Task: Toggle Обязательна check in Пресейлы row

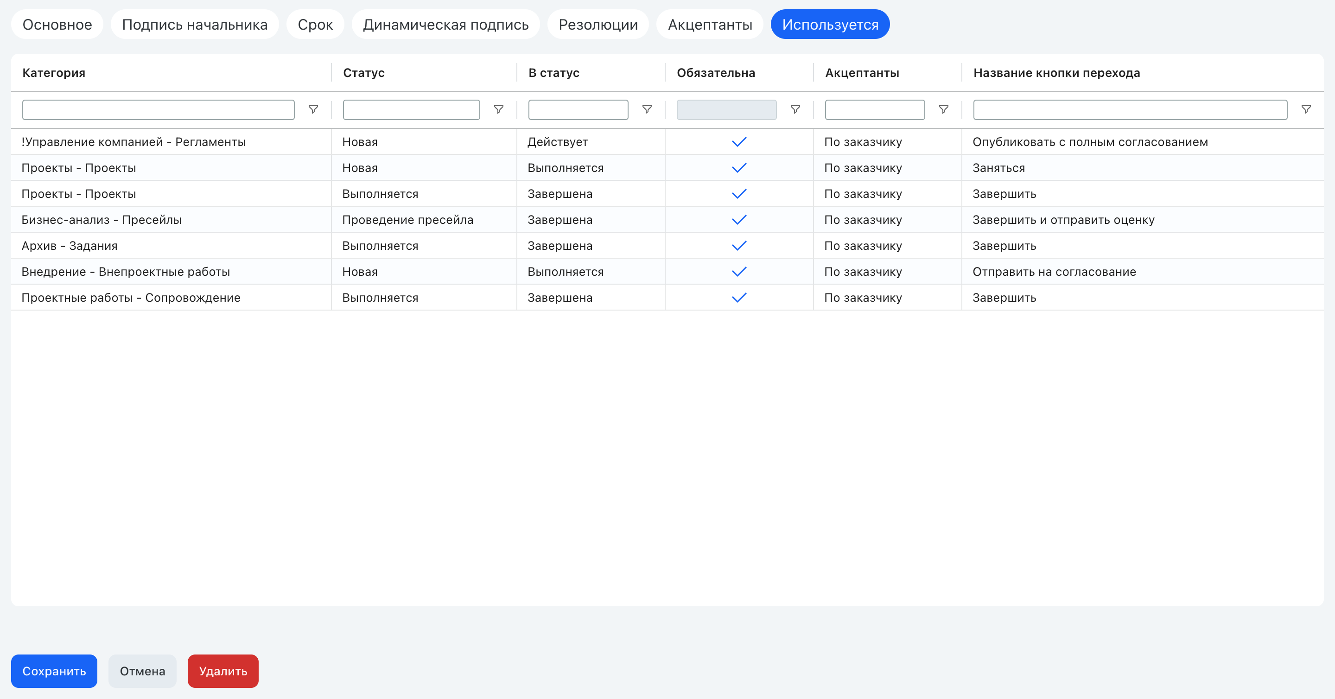Action: point(739,219)
